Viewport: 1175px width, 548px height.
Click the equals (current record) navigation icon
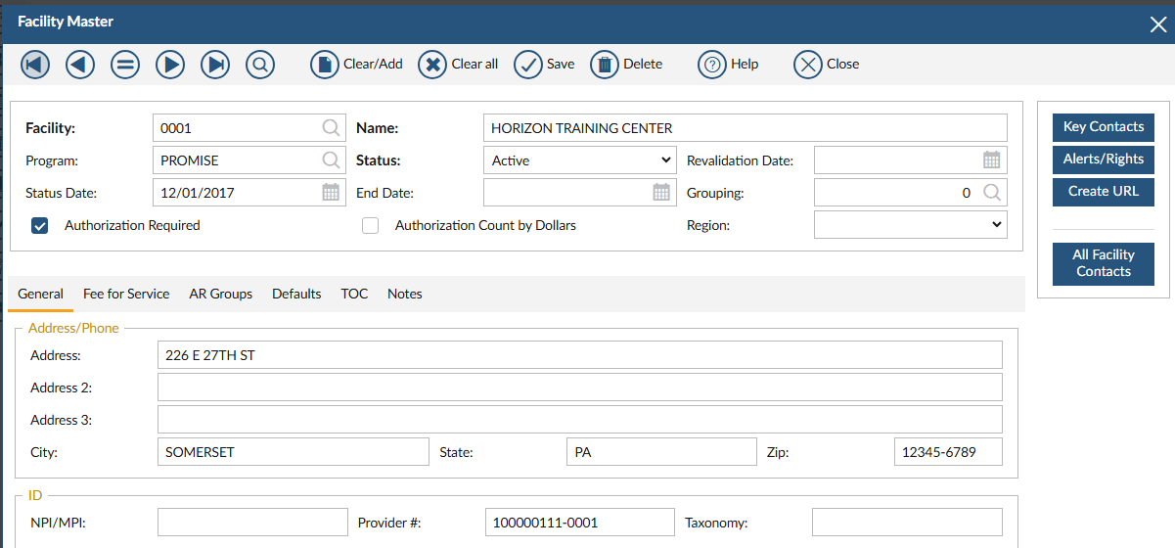(x=125, y=65)
